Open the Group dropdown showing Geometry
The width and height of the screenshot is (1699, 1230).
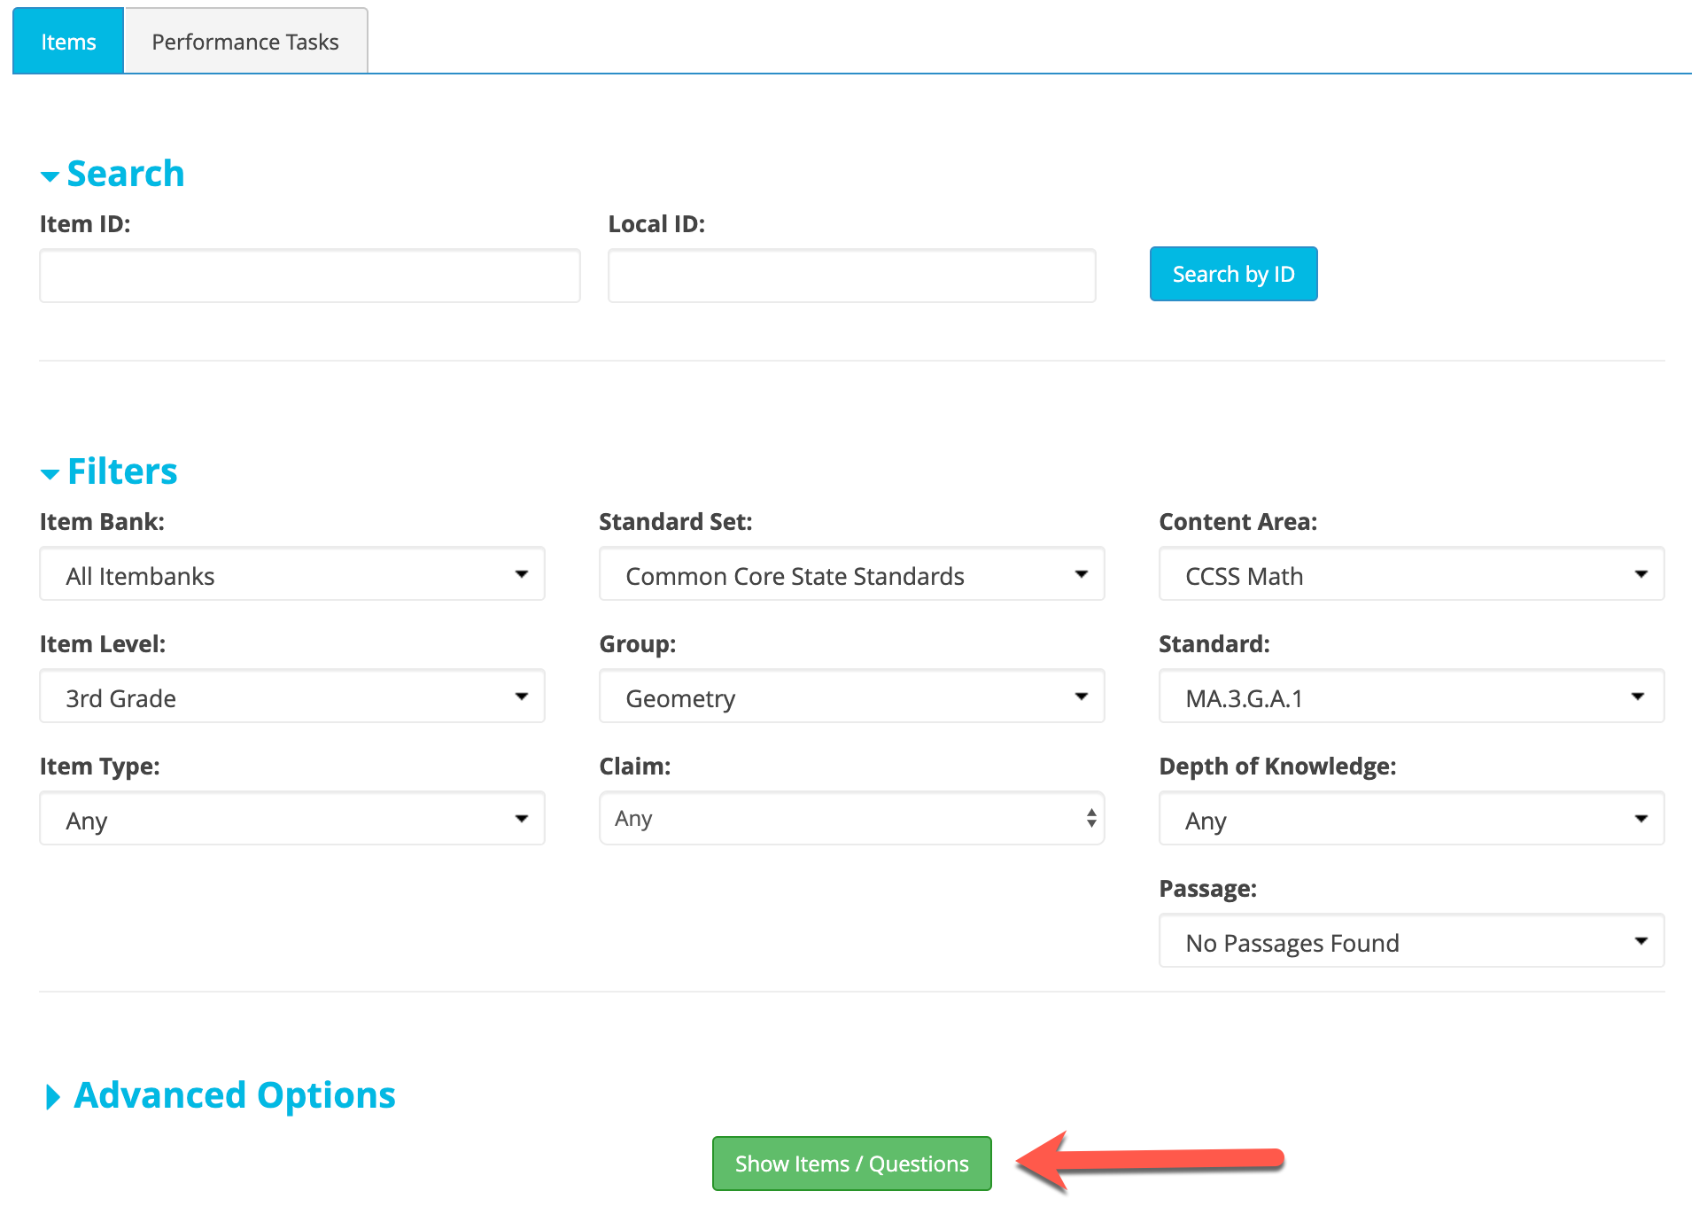tap(851, 697)
